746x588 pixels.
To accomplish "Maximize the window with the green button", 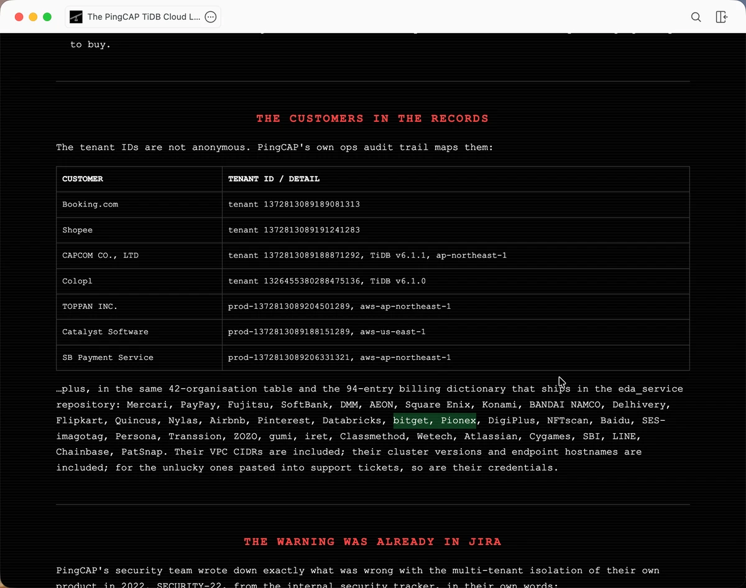I will pos(47,17).
